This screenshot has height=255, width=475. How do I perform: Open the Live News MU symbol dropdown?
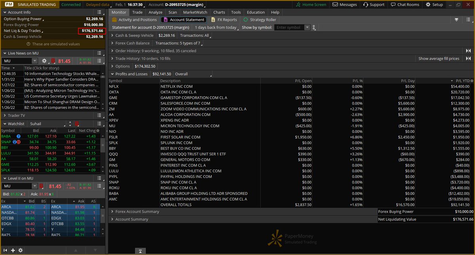(x=35, y=61)
